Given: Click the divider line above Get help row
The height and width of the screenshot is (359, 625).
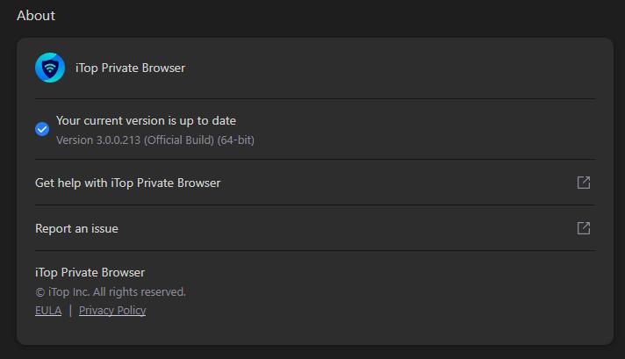Looking at the screenshot, I should coord(314,160).
